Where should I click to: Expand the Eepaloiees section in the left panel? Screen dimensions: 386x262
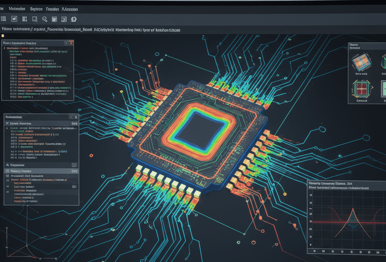coord(17,165)
